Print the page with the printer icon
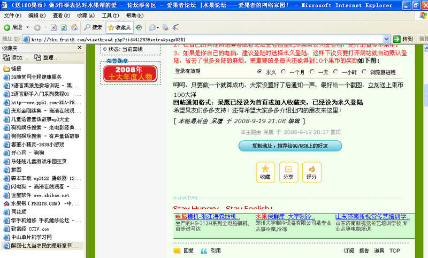 tap(165, 27)
